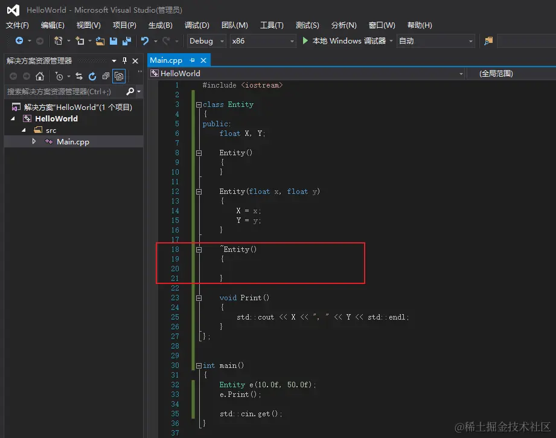Toggle Show All Files in Solution Explorer
Screen dimensions: 556x438
(x=119, y=76)
